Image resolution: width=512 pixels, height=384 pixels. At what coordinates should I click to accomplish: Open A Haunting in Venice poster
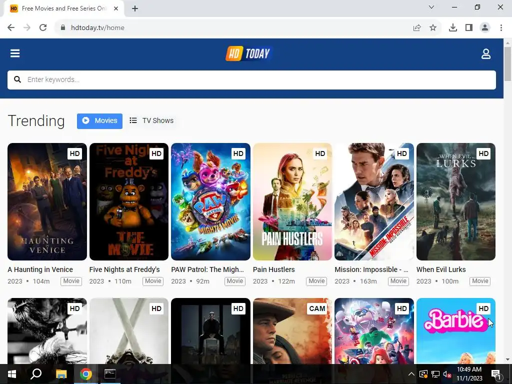pyautogui.click(x=47, y=201)
